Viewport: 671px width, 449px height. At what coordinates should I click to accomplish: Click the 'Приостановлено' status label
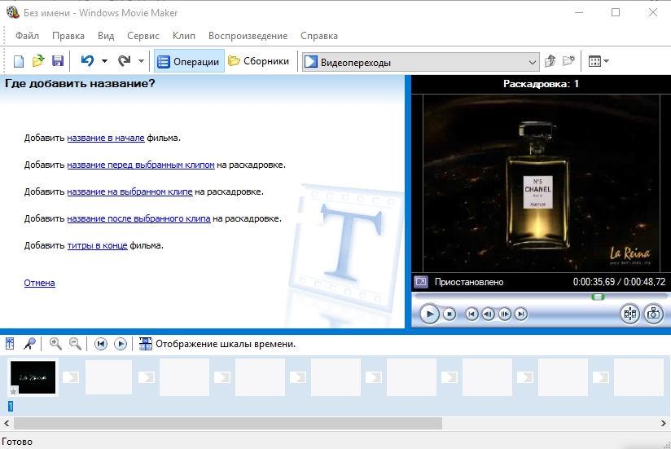(x=469, y=282)
